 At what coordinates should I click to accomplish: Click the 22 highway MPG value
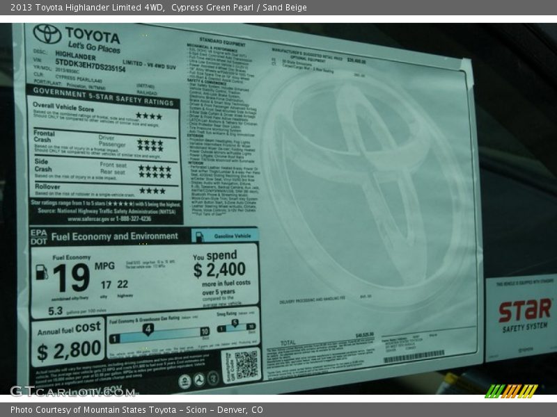pos(123,284)
